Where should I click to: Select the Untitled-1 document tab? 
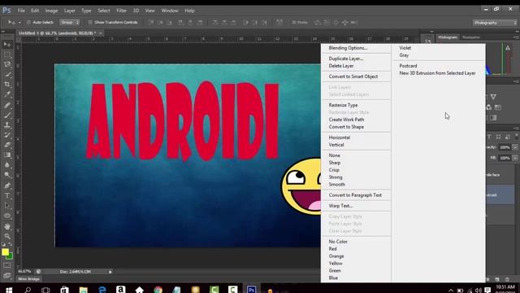point(58,33)
